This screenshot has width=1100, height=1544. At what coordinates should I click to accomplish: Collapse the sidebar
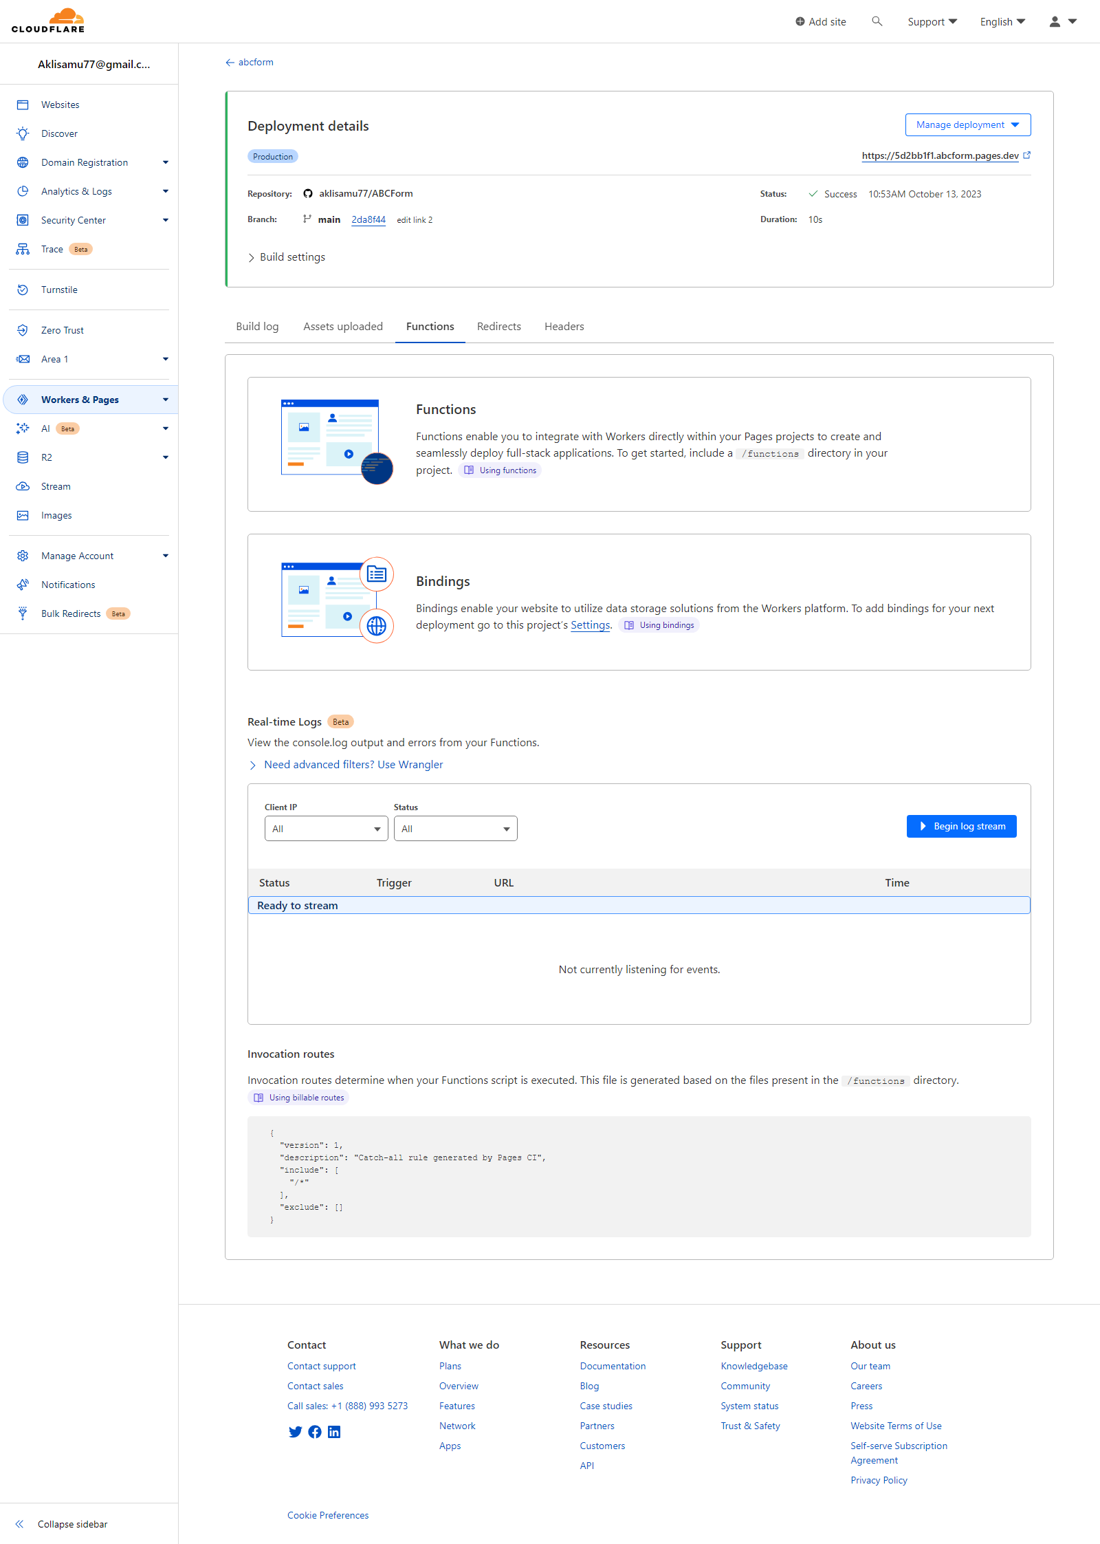point(62,1524)
